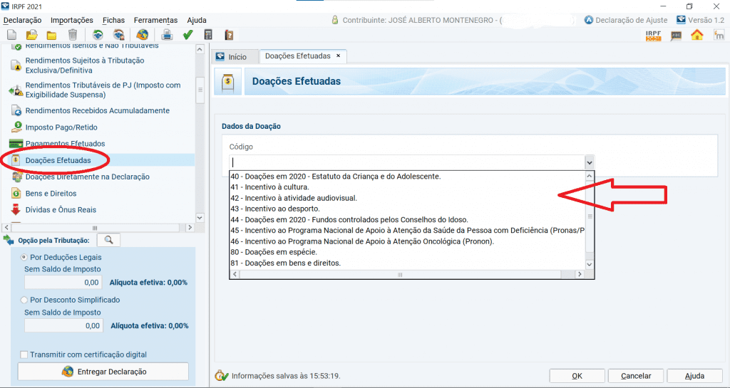This screenshot has width=730, height=388.
Task: Open Dívidas e Ônus Reais
Action: click(53, 209)
